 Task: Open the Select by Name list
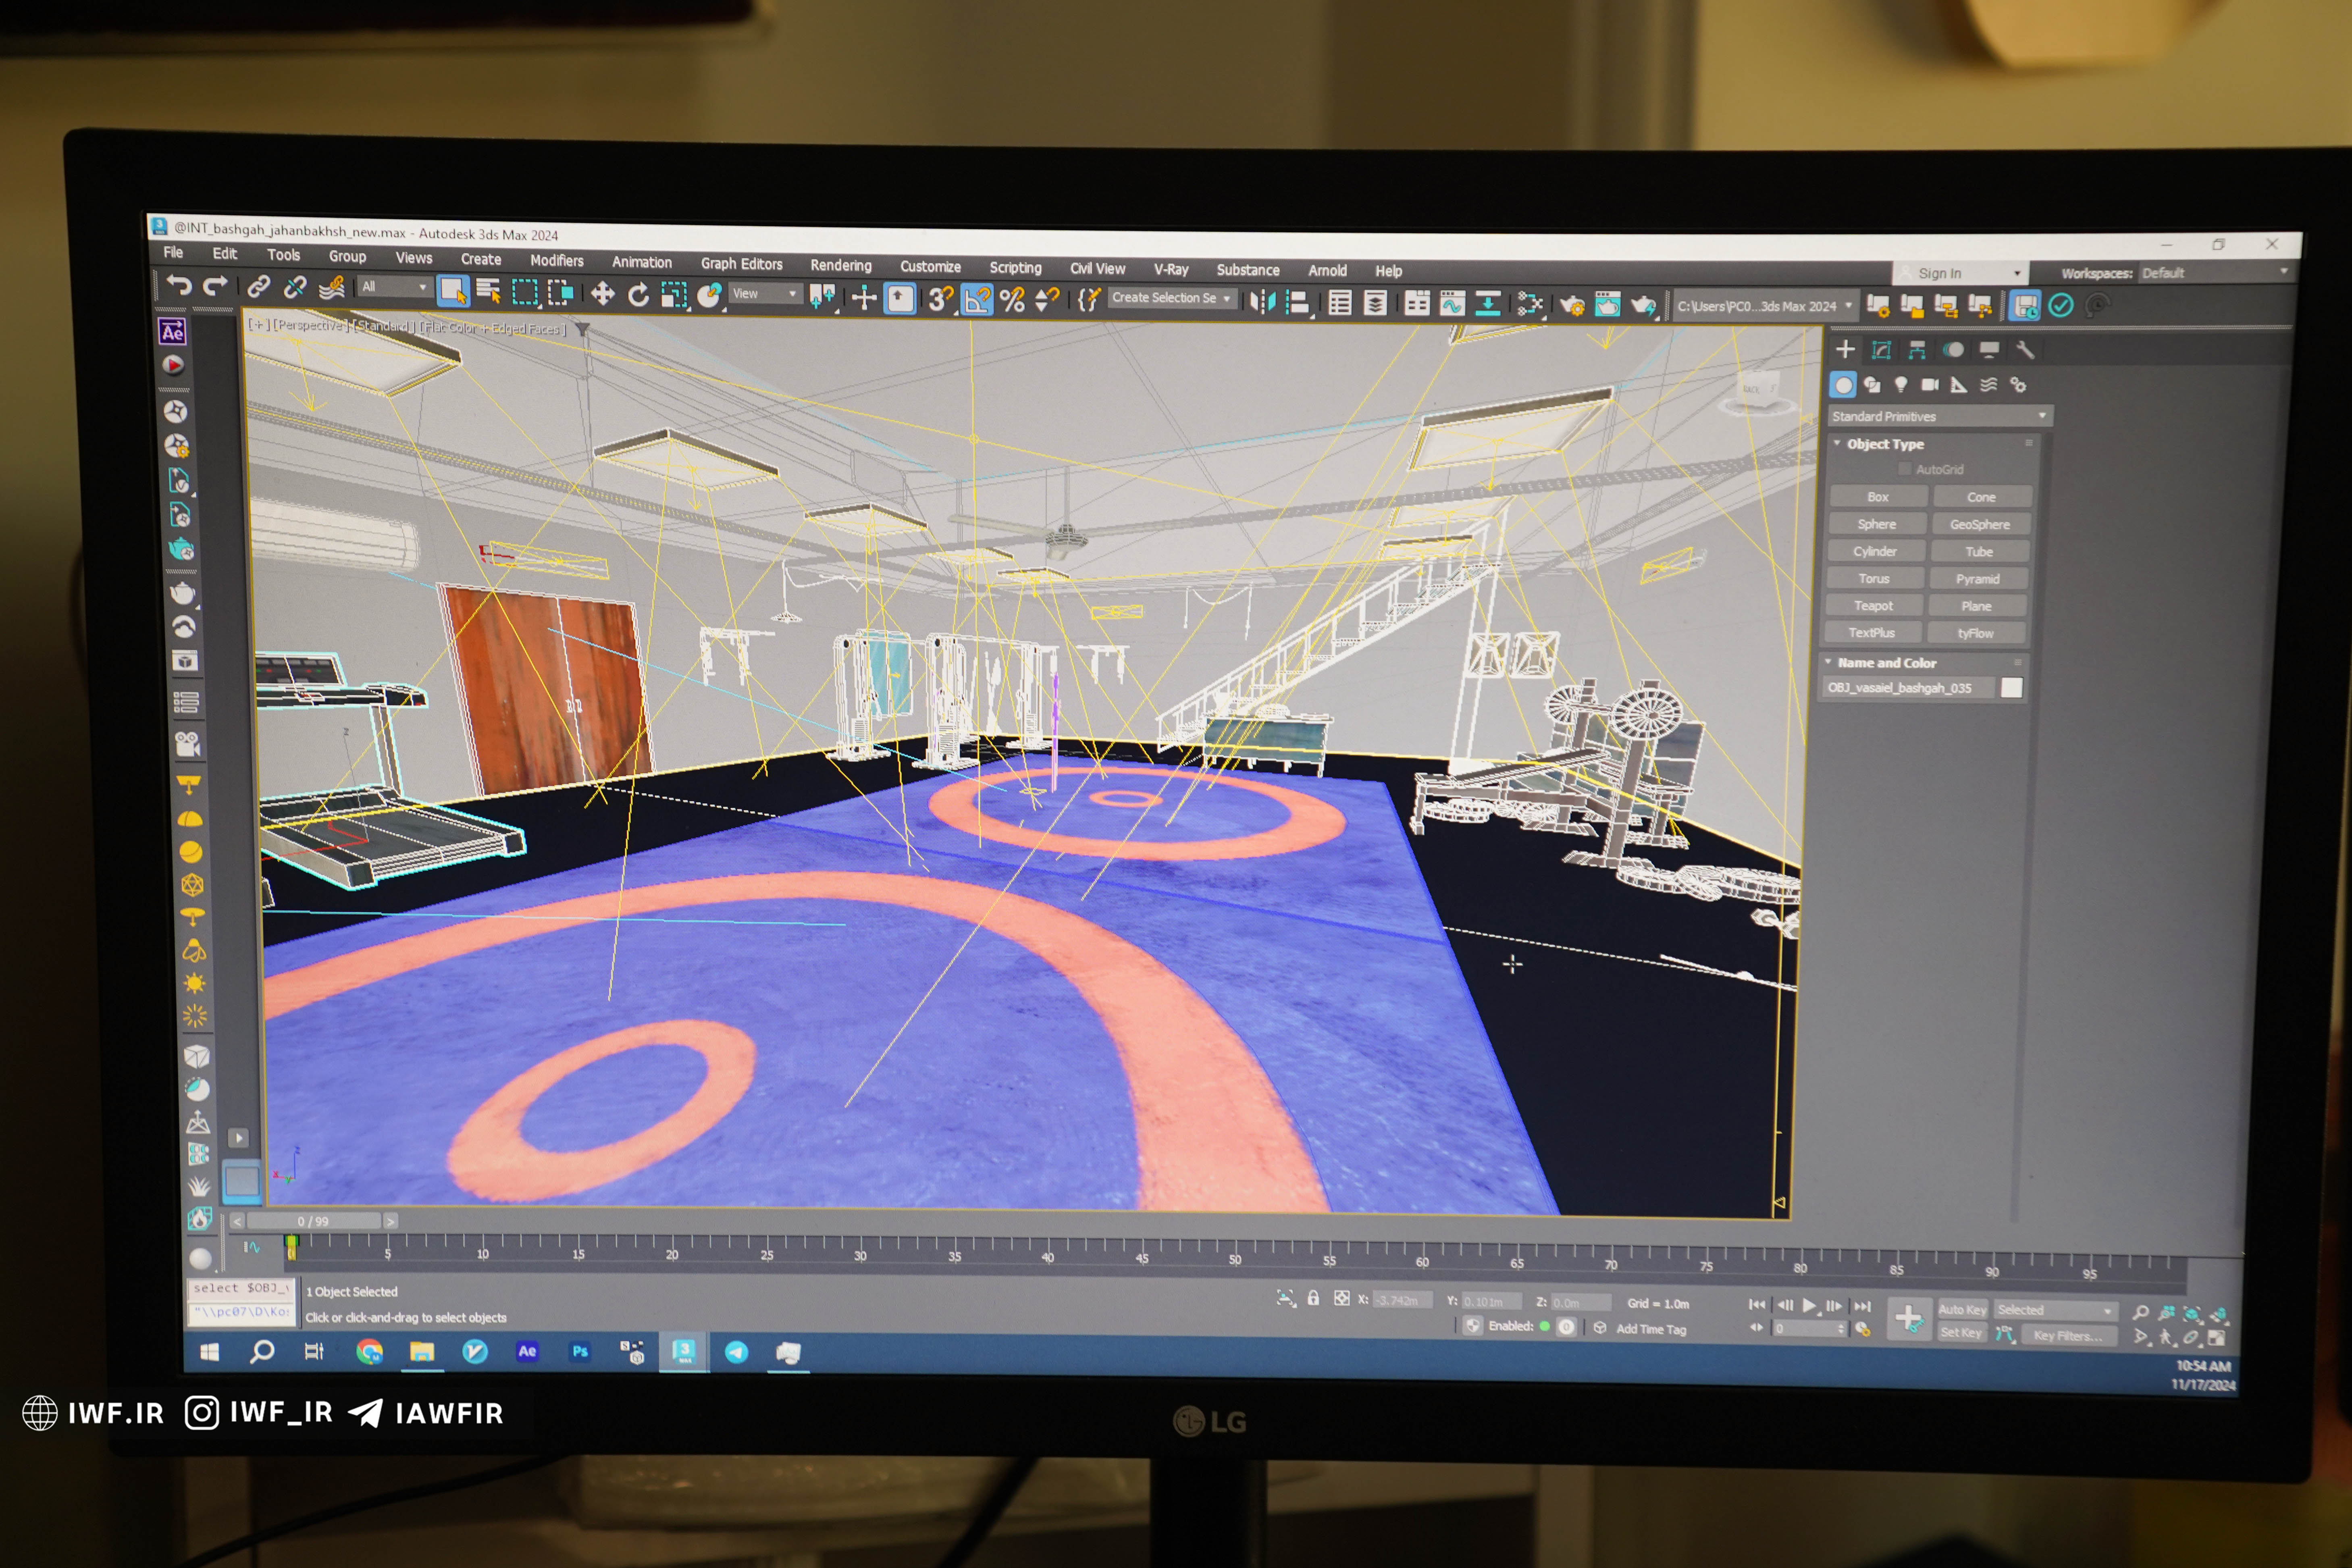[489, 291]
